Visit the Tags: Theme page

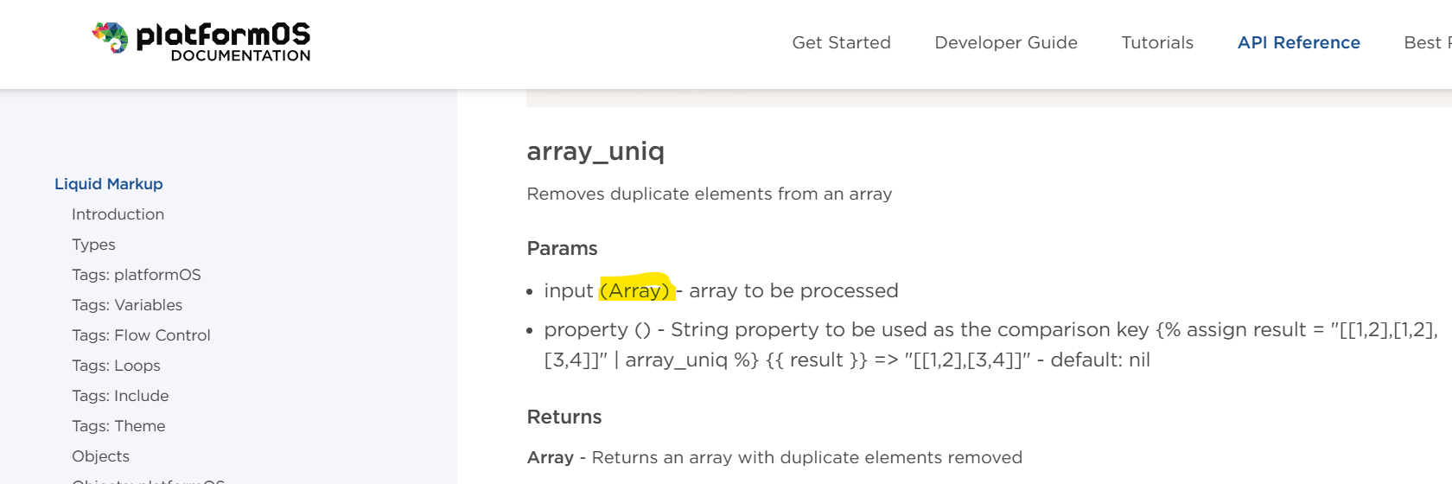click(x=118, y=426)
